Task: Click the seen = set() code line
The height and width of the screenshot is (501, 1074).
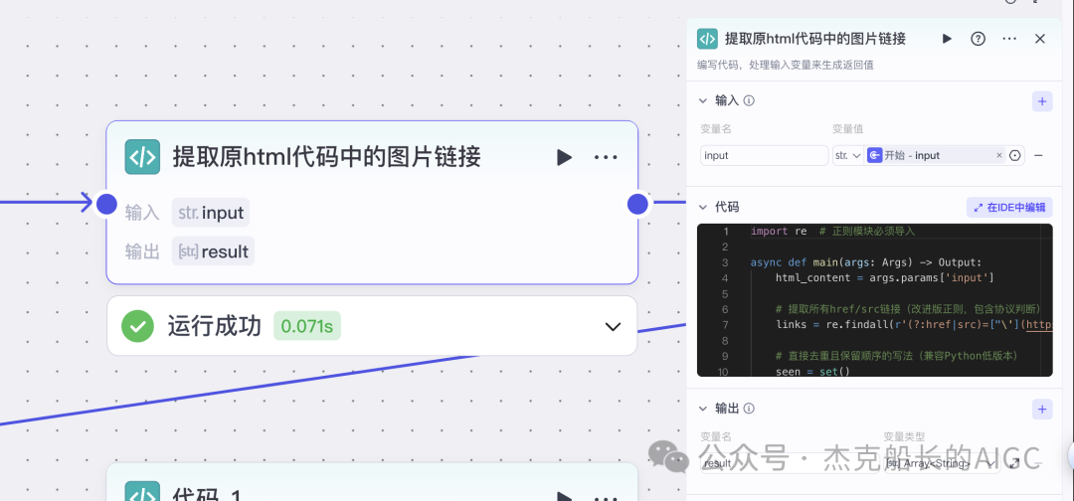Action: pyautogui.click(x=812, y=371)
